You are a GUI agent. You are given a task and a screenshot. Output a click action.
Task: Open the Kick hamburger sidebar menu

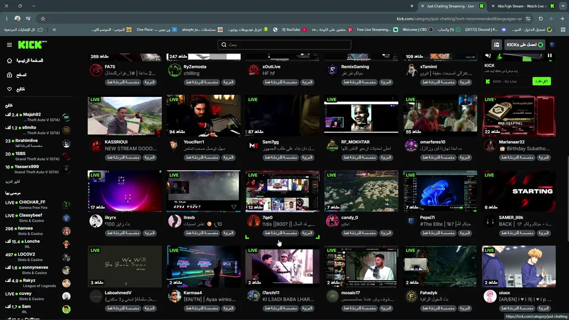pyautogui.click(x=9, y=45)
